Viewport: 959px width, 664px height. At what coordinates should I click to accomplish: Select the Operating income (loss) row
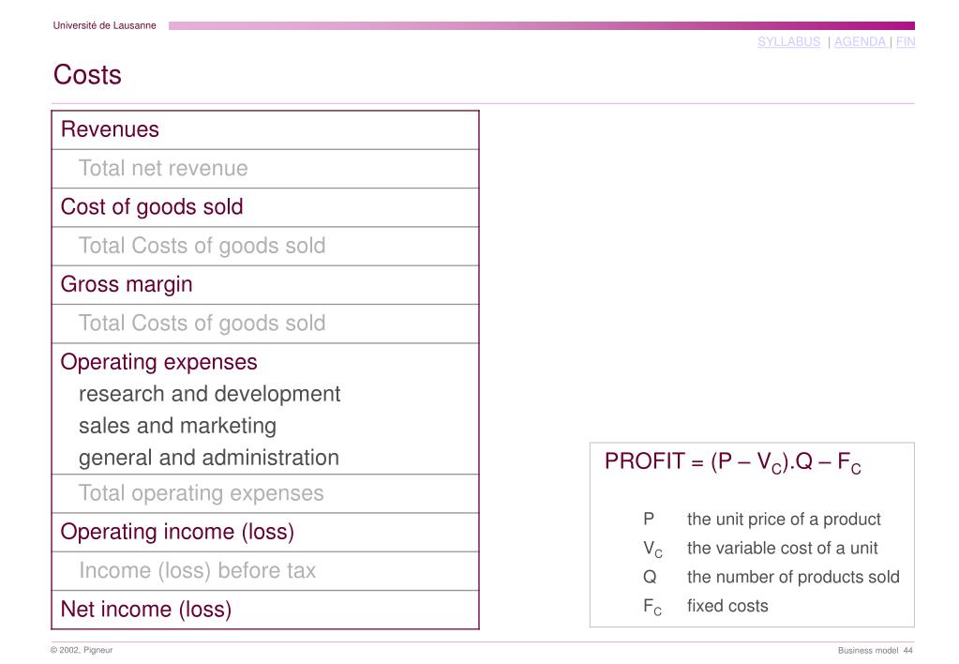(x=264, y=532)
